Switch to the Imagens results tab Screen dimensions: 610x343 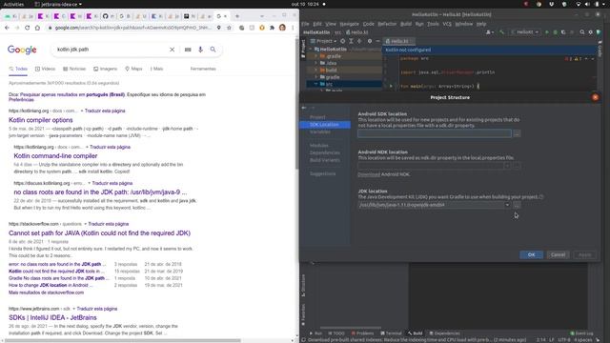pos(105,69)
